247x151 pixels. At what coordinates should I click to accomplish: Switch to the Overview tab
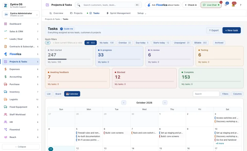point(56,13)
